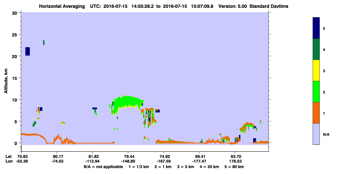This screenshot has width=340, height=174.
Task: Click the colorbar label N/A
Action: (x=326, y=135)
